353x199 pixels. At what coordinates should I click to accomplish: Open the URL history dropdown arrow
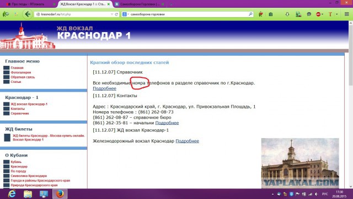(112, 14)
